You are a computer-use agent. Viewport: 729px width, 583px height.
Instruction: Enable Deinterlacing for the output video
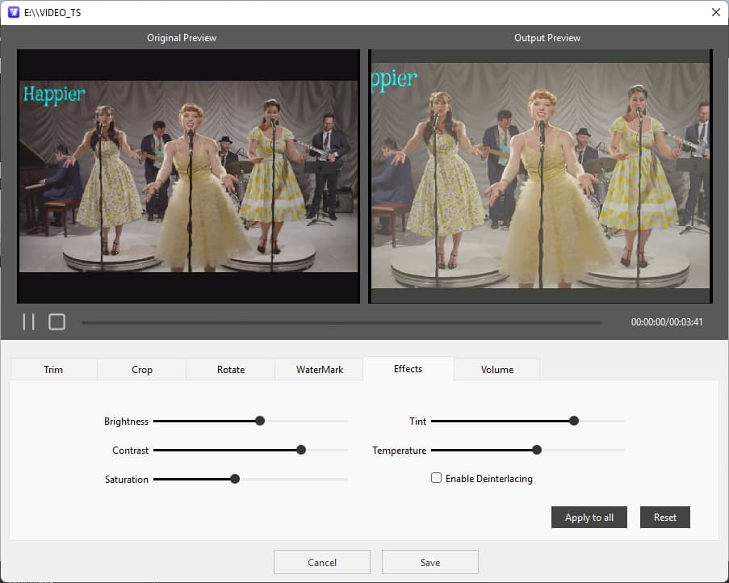[x=436, y=478]
